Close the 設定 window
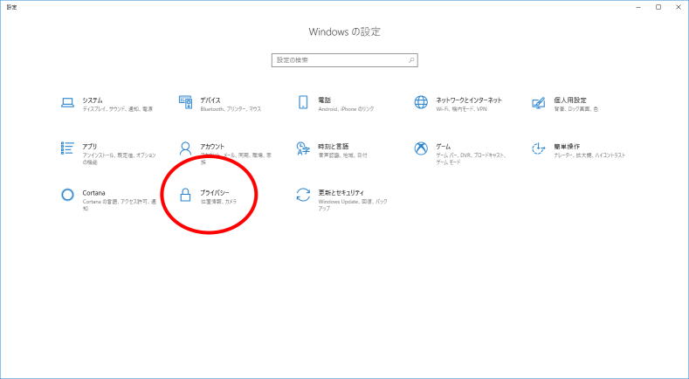 679,7
